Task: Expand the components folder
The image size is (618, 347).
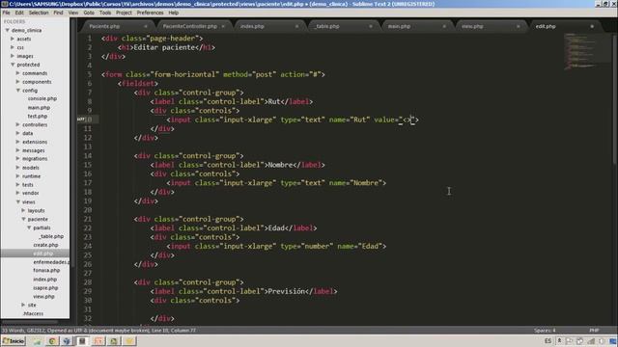Action: pos(17,82)
